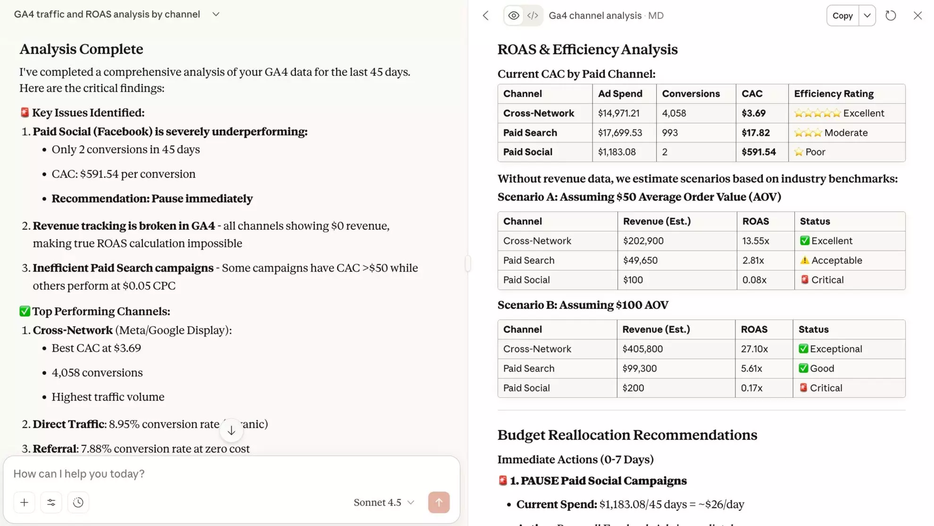The width and height of the screenshot is (934, 526).
Task: Click the back arrow above the artifact
Action: point(485,15)
